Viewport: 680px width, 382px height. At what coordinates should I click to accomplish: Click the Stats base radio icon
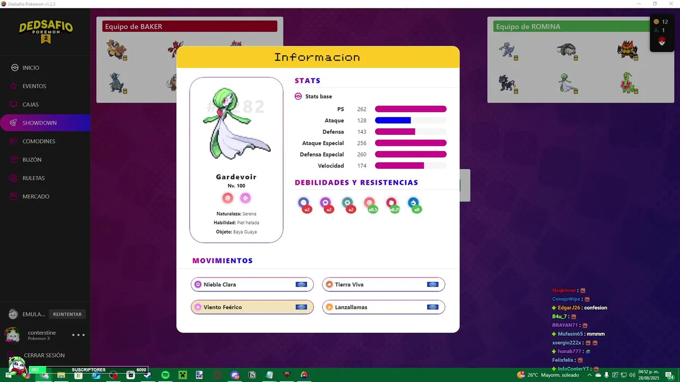pos(298,97)
